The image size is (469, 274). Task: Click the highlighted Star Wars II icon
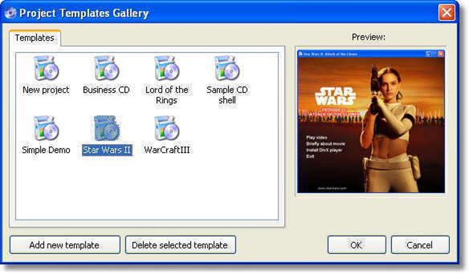[107, 129]
